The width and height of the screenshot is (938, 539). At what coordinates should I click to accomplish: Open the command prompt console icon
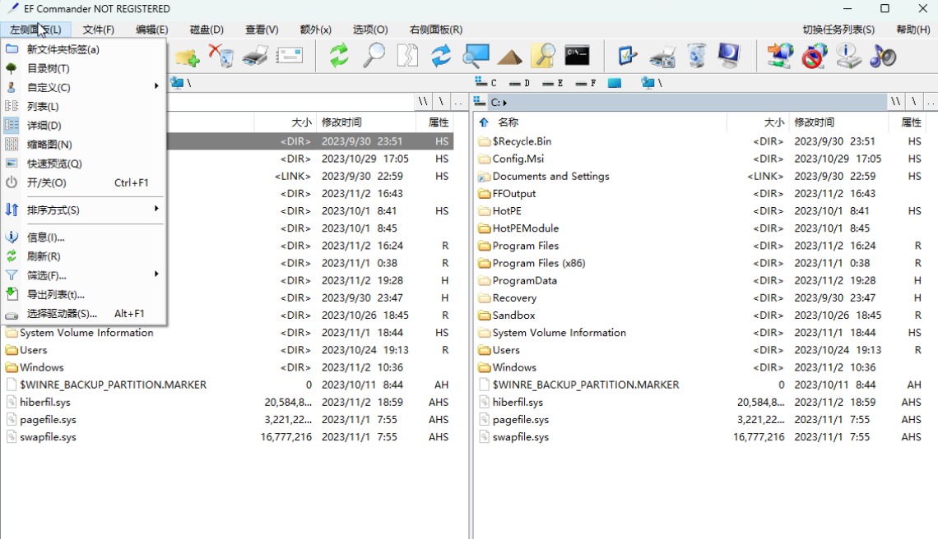(x=577, y=56)
